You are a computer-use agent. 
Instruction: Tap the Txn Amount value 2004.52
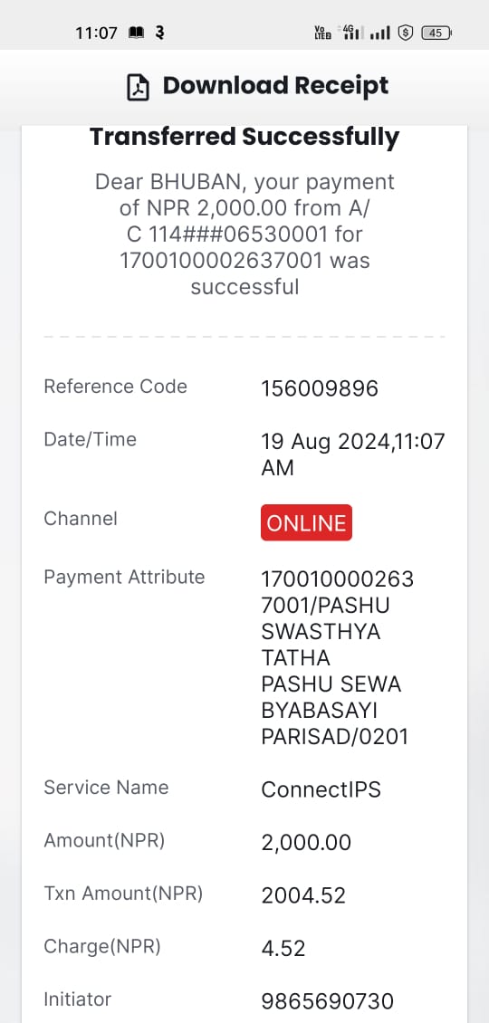[303, 895]
